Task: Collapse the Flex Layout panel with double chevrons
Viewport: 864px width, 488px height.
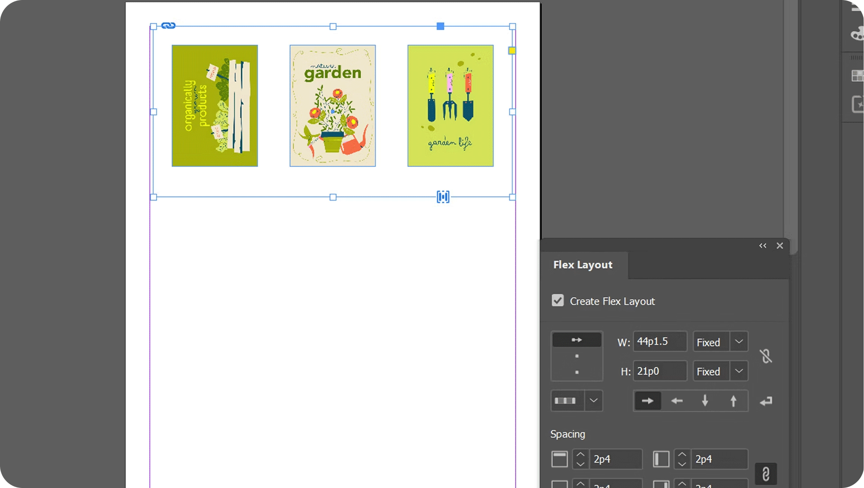Action: pos(762,246)
